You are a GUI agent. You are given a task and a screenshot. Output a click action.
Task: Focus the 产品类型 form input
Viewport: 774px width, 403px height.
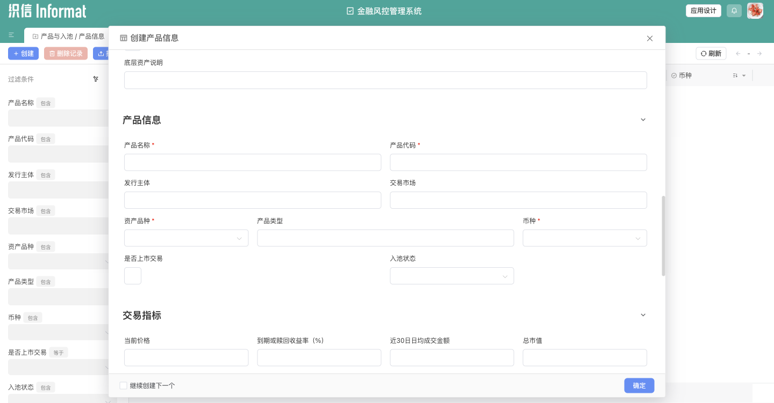[385, 238]
